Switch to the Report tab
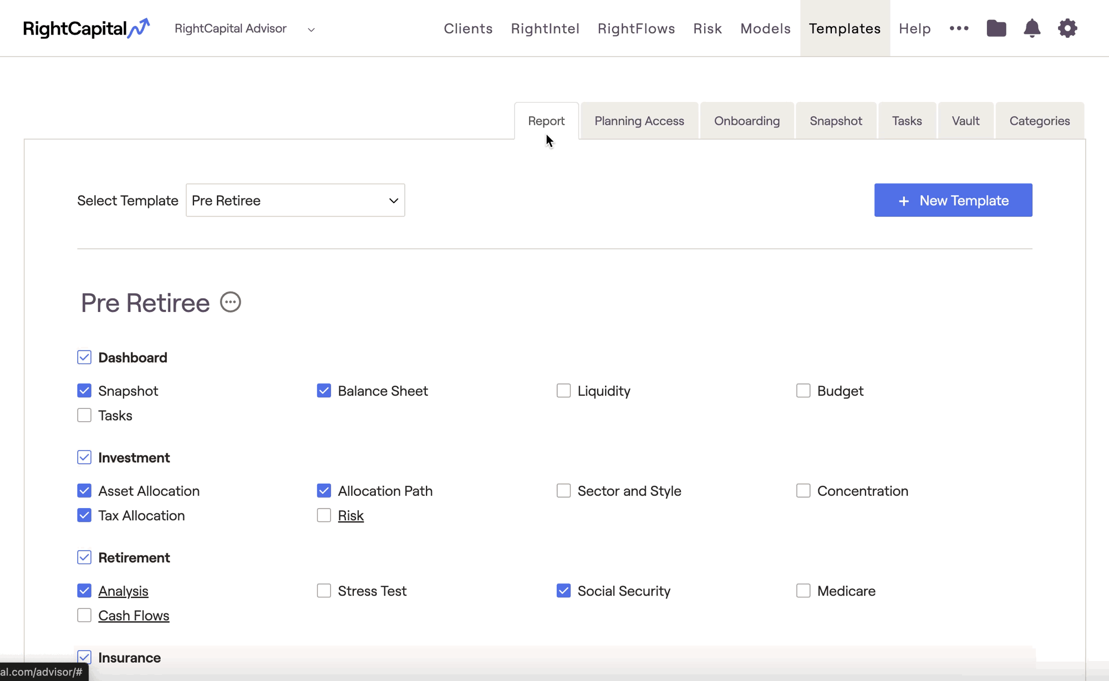The height and width of the screenshot is (681, 1109). pyautogui.click(x=546, y=121)
